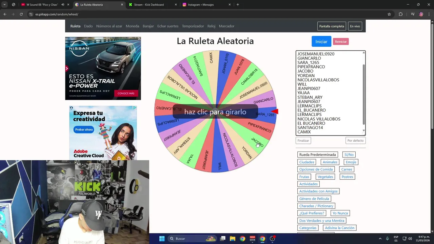Image resolution: width=434 pixels, height=244 pixels.
Task: Open OBS Studio from taskbar
Action: tap(272, 239)
